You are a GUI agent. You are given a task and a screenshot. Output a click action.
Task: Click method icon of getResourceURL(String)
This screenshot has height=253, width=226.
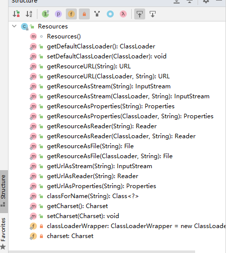tap(33, 66)
